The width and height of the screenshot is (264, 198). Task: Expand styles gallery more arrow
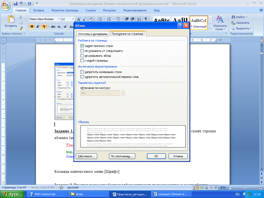210,28
